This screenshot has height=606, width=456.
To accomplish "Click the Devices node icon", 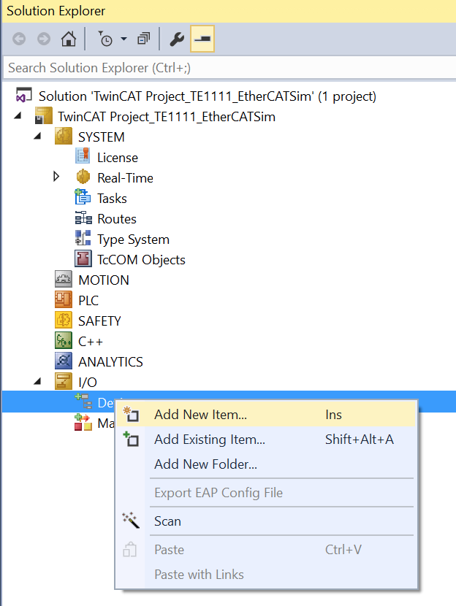I will pyautogui.click(x=83, y=402).
